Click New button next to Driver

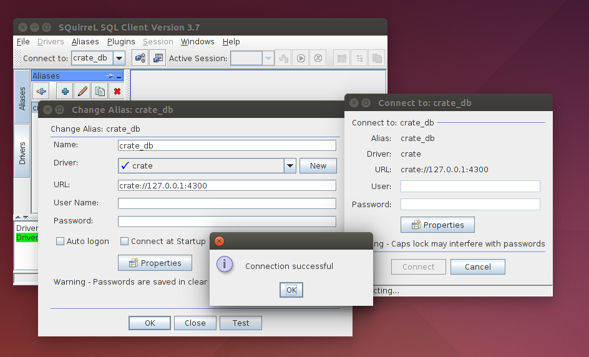tap(318, 166)
